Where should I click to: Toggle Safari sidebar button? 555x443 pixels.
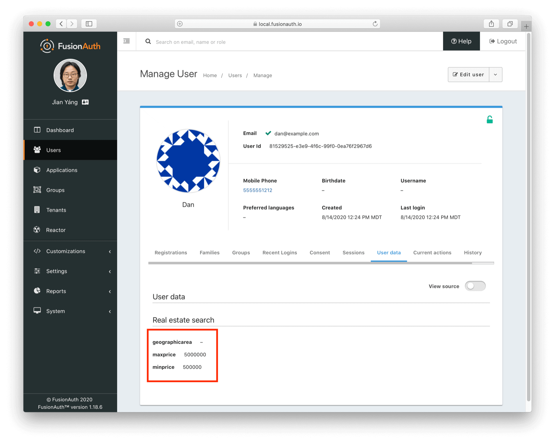click(89, 24)
